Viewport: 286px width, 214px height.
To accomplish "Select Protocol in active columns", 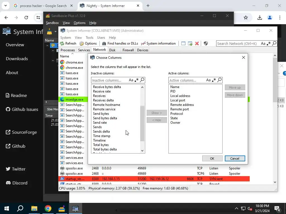I will [177, 114].
